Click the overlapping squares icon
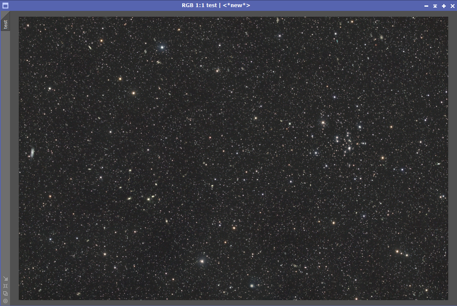 click(x=5, y=293)
